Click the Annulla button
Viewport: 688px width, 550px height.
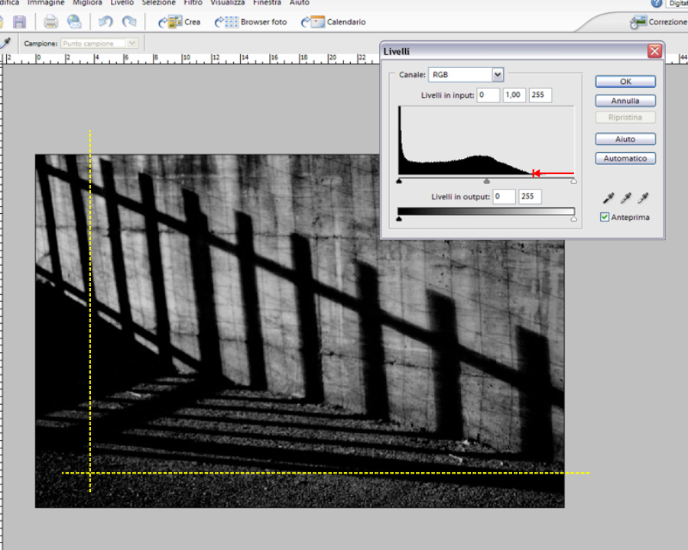point(625,101)
